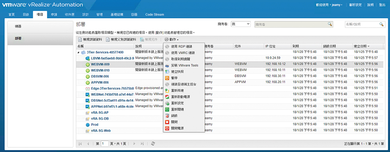Click the 檢視父系詳細資料 toolbar button
Image resolution: width=390 pixels, height=152 pixels.
click(x=121, y=39)
